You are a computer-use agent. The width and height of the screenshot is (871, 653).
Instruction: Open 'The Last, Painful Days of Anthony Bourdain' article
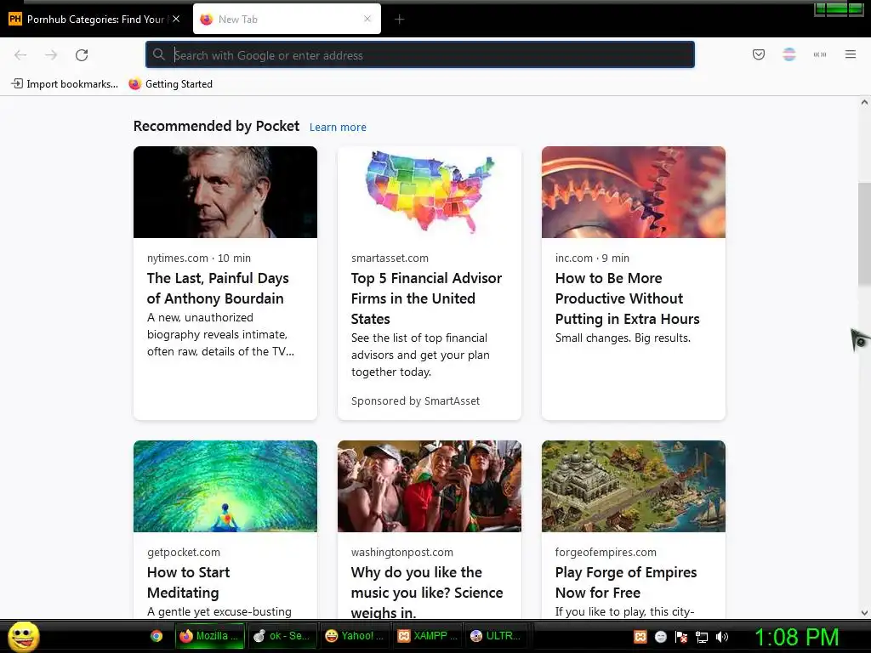point(218,288)
